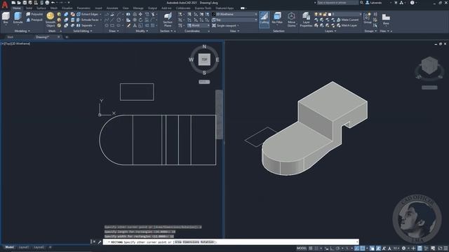
Task: Choose the Presspull tool
Action: [34, 20]
